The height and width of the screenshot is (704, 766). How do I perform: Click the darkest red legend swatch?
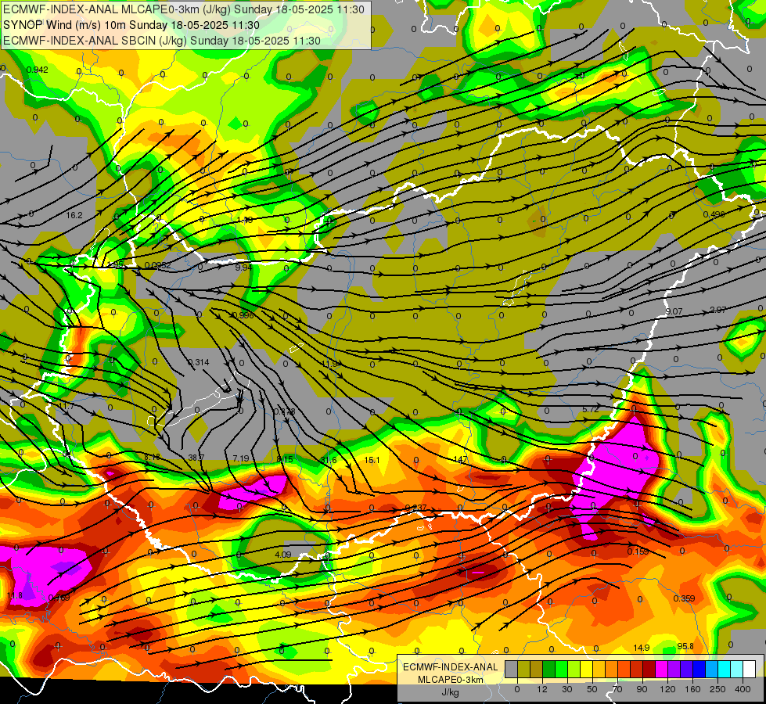point(649,670)
